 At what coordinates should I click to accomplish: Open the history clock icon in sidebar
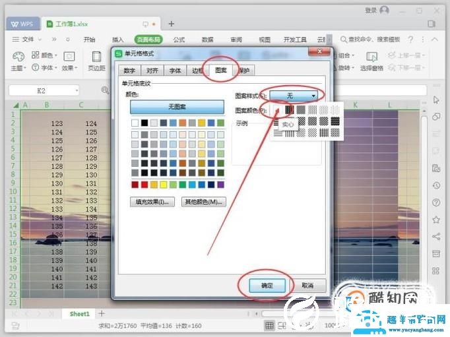click(436, 185)
